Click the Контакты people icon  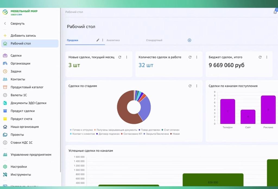tap(5, 79)
